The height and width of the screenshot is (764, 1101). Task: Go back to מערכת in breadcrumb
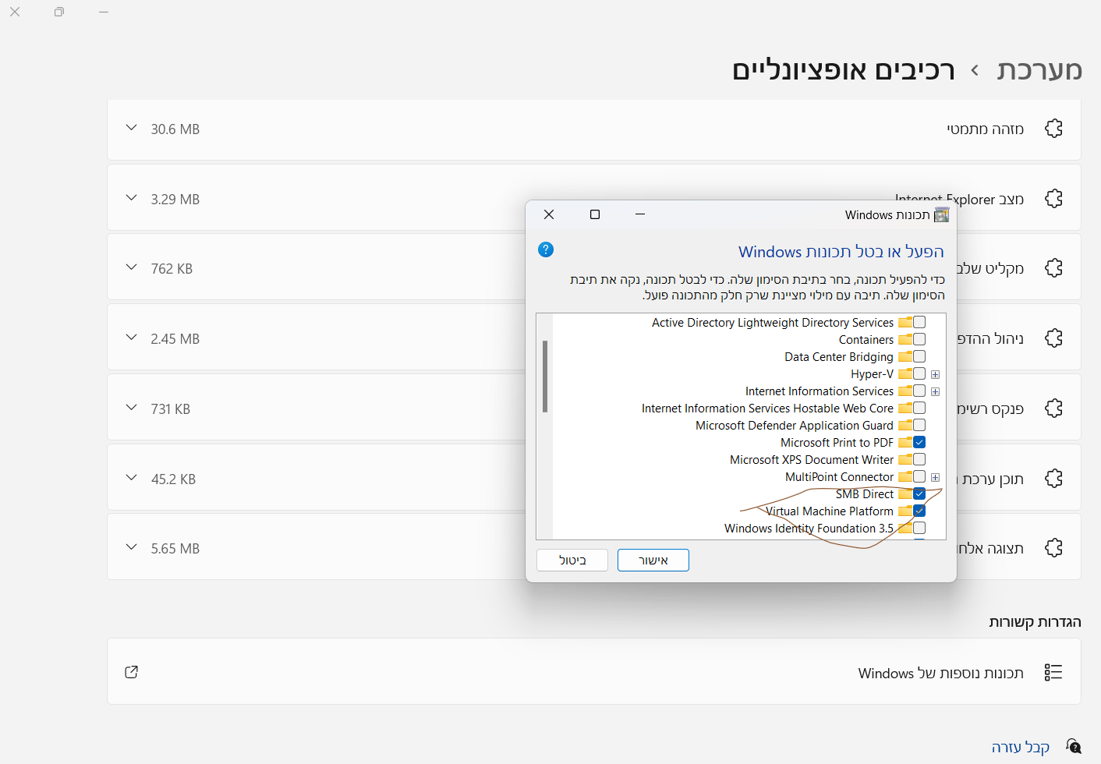point(1039,70)
